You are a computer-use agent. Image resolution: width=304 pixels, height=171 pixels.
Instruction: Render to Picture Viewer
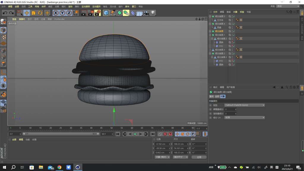point(91,13)
